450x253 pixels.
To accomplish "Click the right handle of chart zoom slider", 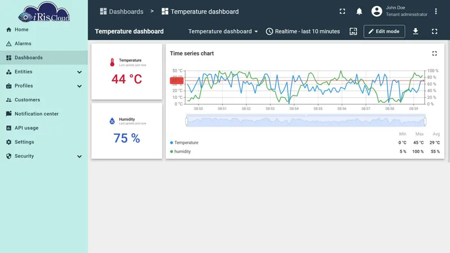I will click(x=425, y=121).
